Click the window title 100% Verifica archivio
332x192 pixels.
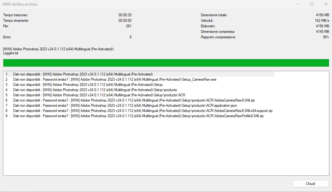pyautogui.click(x=20, y=4)
